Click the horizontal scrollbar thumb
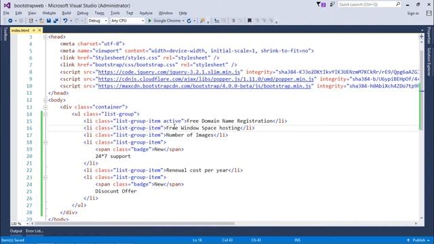Image resolution: width=434 pixels, height=244 pixels. click(134, 224)
